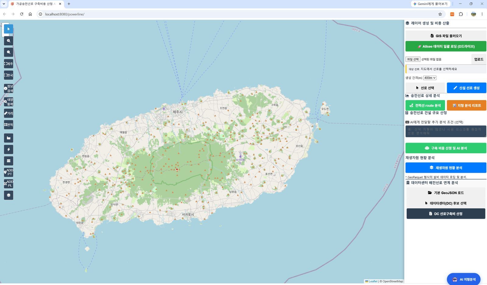The image size is (487, 285).
Task: Click the browser profile avatar
Action: [473, 14]
